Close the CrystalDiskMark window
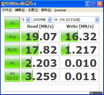The width and height of the screenshot is (104, 95). [x=100, y=4]
